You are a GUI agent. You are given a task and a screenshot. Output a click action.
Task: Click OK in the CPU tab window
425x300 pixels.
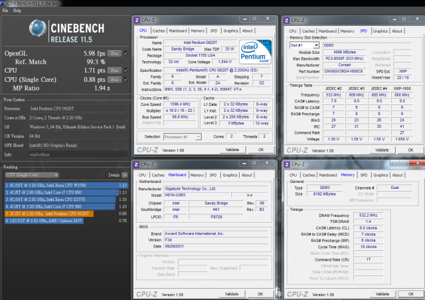click(261, 150)
